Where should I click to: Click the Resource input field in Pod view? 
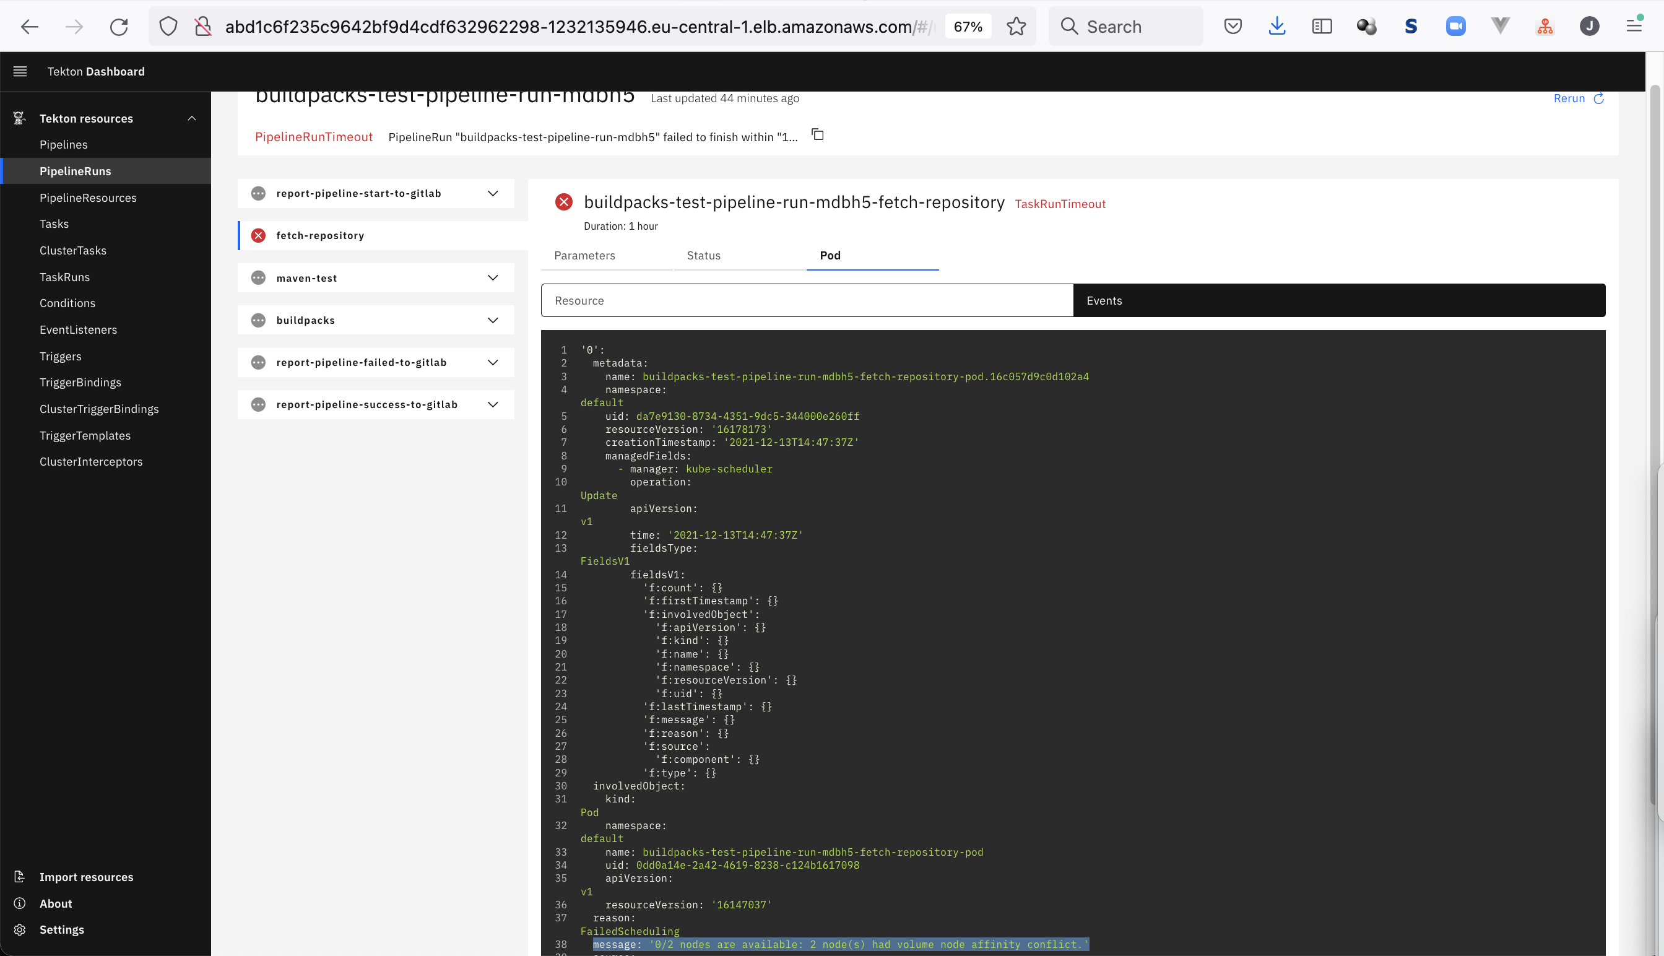pos(807,300)
